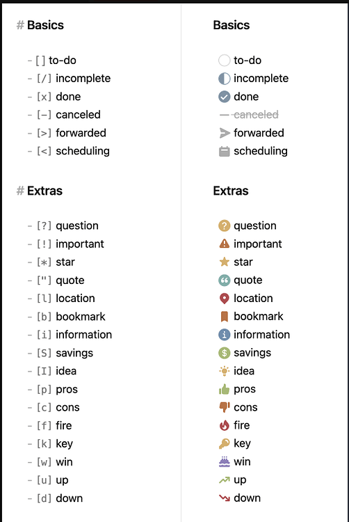This screenshot has height=522, width=349.
Task: Click the teal quote icon
Action: [224, 280]
